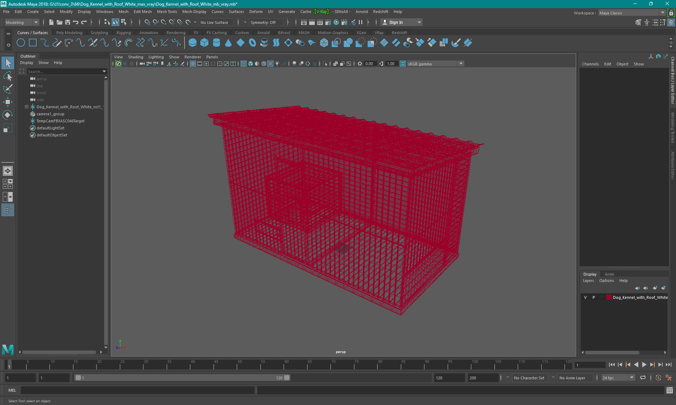The height and width of the screenshot is (405, 676).
Task: Toggle the viewport color management button
Action: pyautogui.click(x=403, y=64)
